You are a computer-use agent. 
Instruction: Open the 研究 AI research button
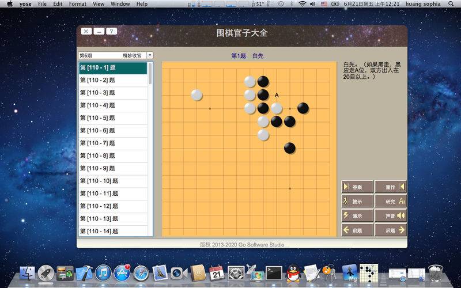pos(391,201)
